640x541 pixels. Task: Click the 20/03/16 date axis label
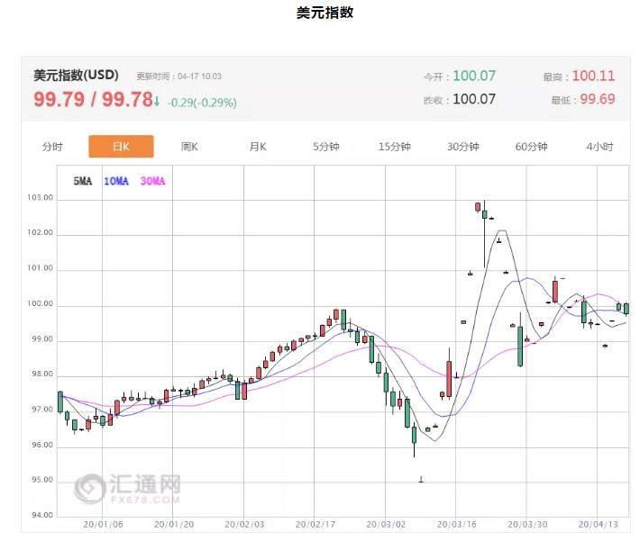coord(457,524)
